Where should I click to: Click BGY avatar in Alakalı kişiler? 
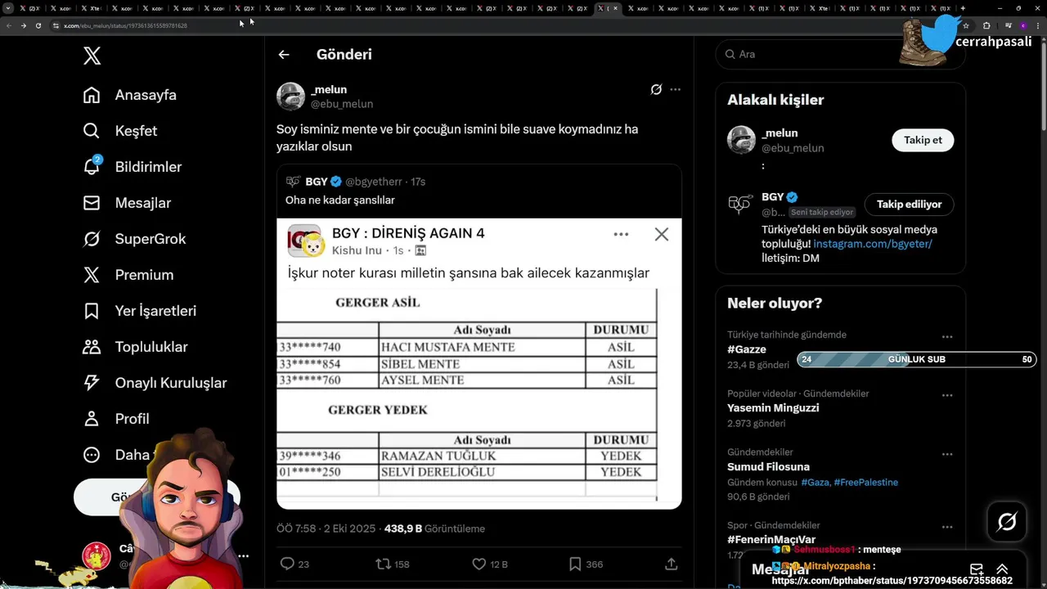point(741,204)
